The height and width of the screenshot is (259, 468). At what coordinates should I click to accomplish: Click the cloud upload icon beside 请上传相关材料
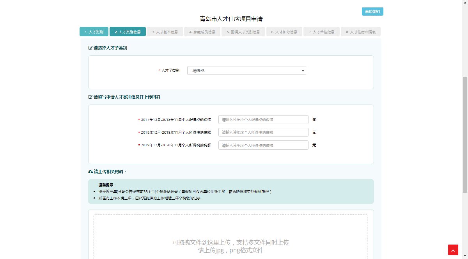[x=90, y=172]
